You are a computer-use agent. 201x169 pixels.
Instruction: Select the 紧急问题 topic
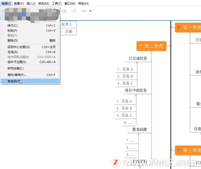click(140, 129)
